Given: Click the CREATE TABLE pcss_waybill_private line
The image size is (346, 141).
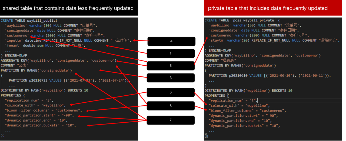Looking at the screenshot, I should coord(242,21).
